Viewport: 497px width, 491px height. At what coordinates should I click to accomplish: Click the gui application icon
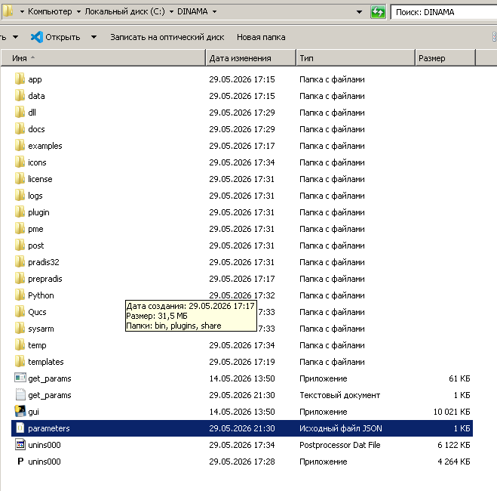pyautogui.click(x=20, y=411)
